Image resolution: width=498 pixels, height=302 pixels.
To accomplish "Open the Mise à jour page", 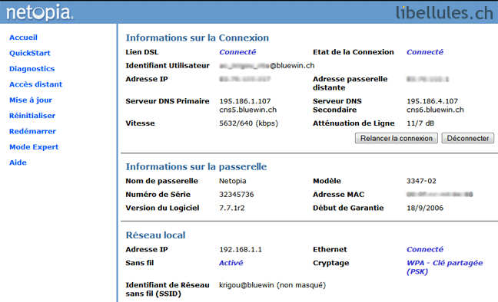I will 31,100.
